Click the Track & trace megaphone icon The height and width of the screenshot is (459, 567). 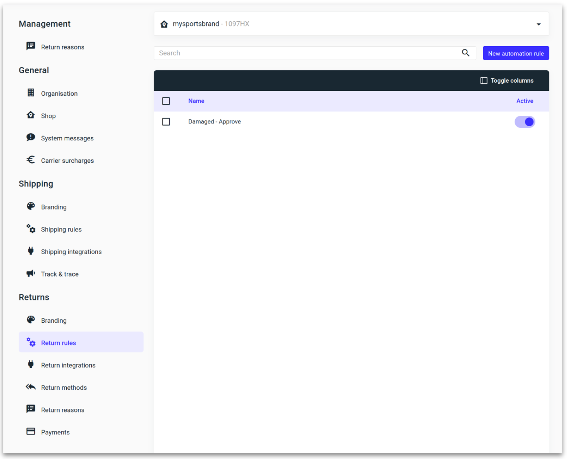(31, 274)
